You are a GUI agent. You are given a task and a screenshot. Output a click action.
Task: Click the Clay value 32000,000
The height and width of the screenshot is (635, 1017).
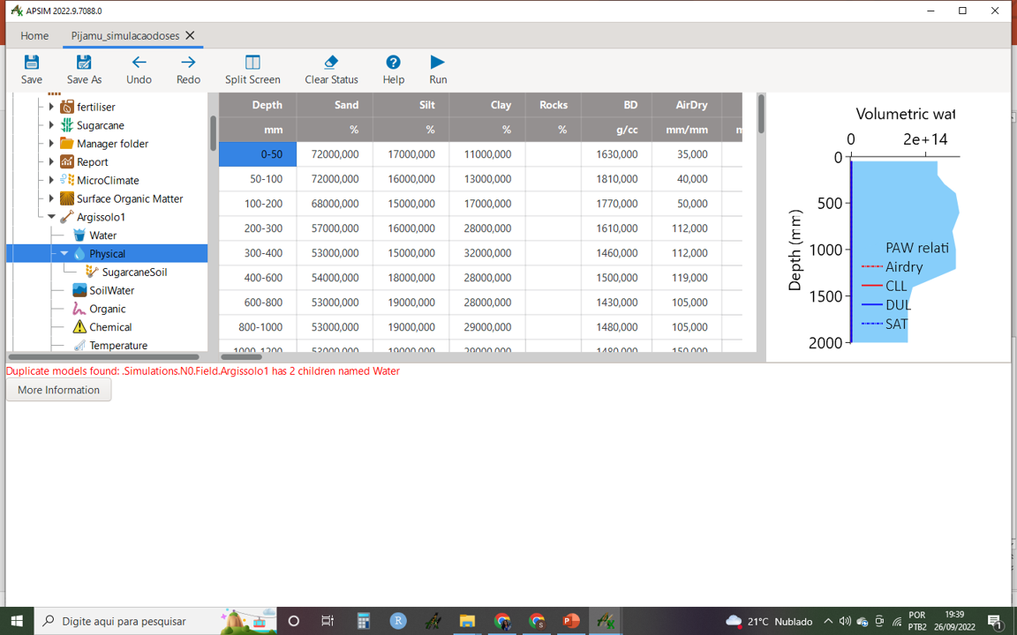pyautogui.click(x=487, y=253)
